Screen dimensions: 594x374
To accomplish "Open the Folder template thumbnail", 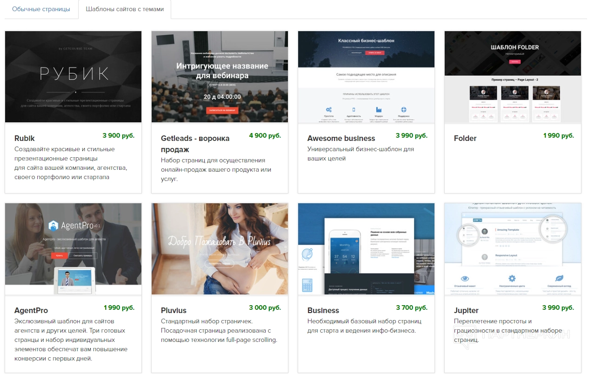I will [x=513, y=77].
